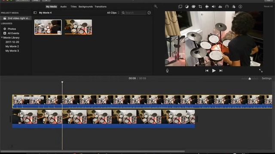Viewport: 275px width, 154px height.
Task: Click the LIBRARIES heading
Action: 6,24
